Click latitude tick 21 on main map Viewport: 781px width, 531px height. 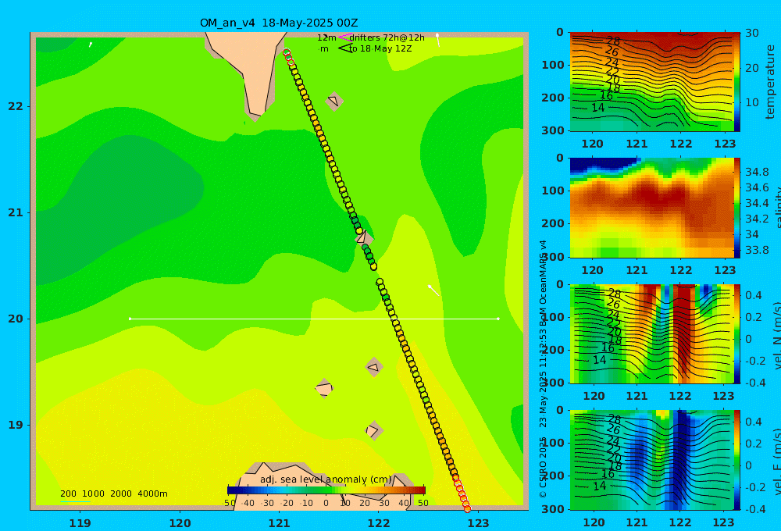click(x=16, y=212)
